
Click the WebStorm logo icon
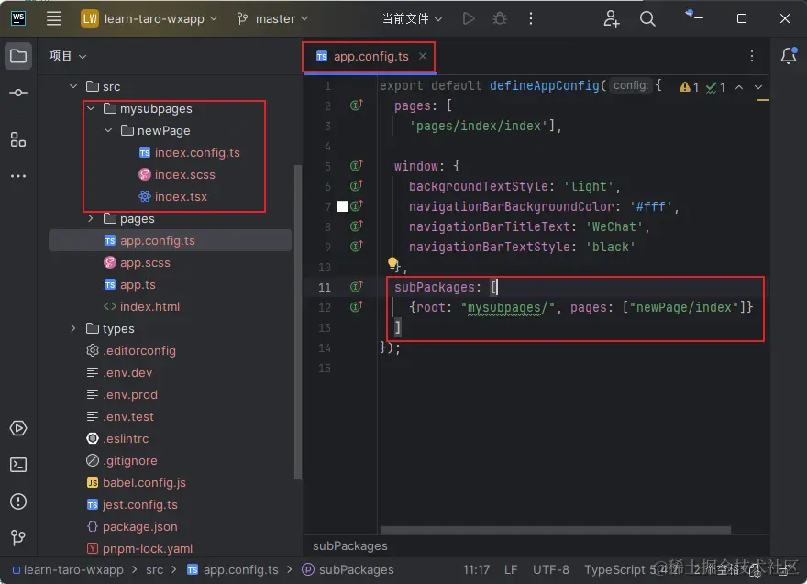(18, 18)
